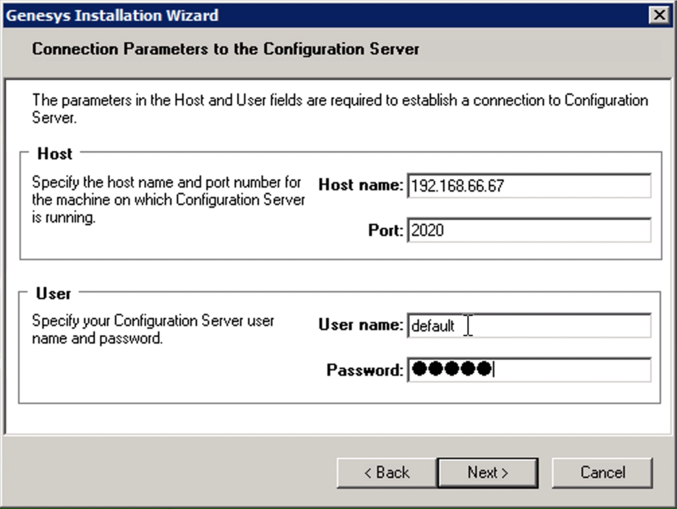Screen dimensions: 677x509
Task: Click the "User name:" label
Action: tap(360, 325)
